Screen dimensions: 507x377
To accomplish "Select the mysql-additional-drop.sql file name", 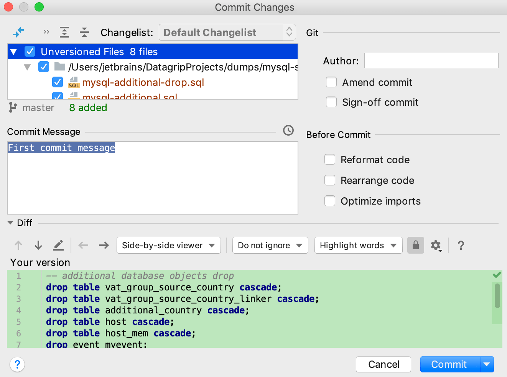I will point(143,82).
